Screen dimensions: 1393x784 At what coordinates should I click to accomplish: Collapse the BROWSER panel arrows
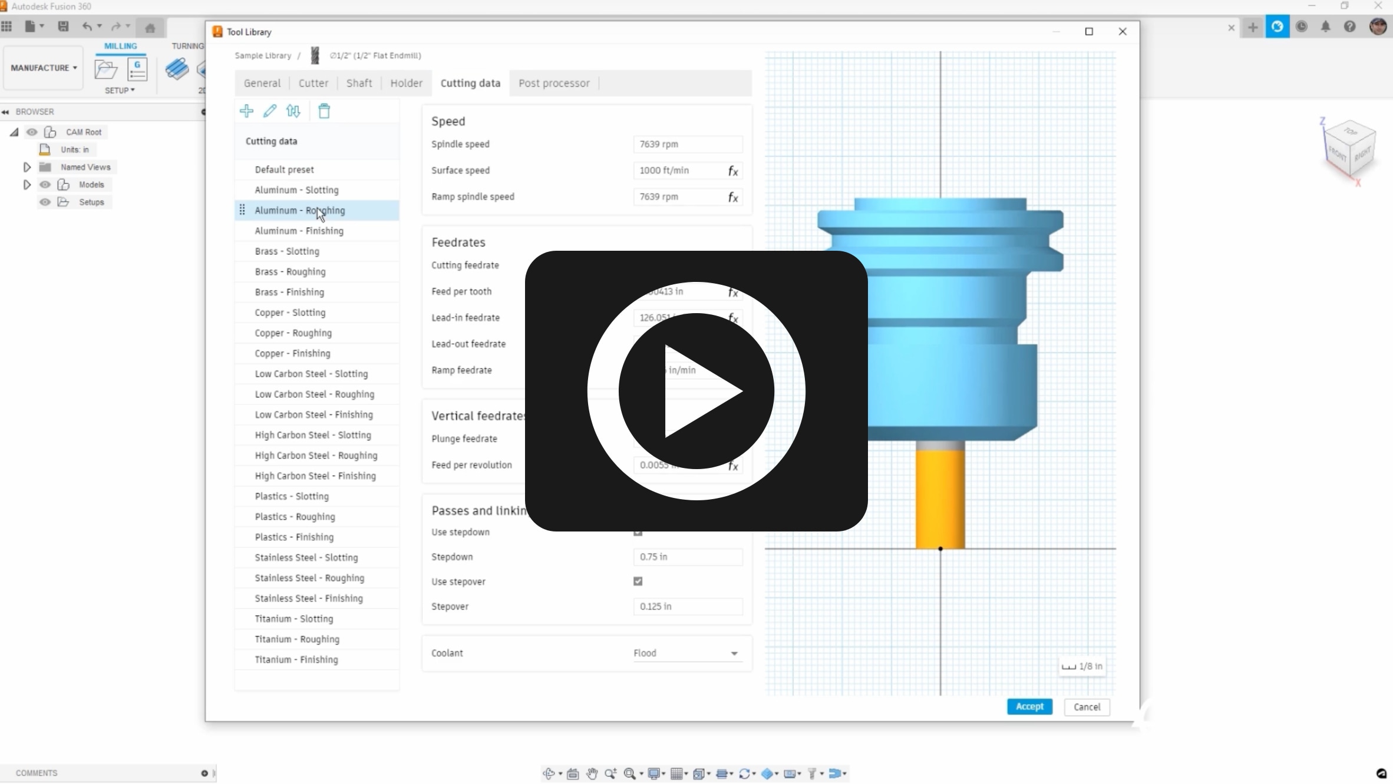(5, 112)
